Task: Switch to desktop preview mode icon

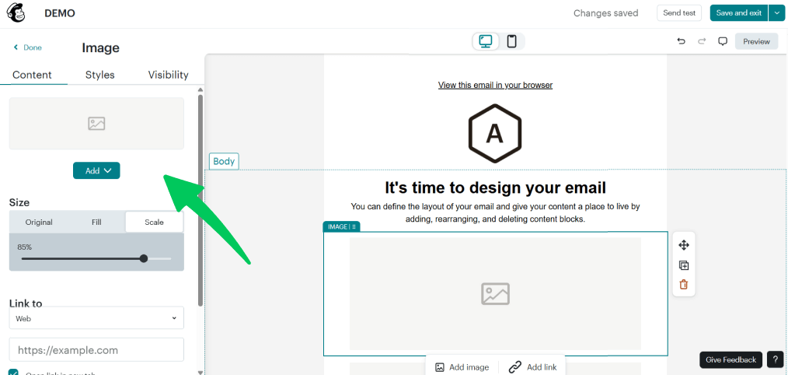Action: click(x=486, y=41)
